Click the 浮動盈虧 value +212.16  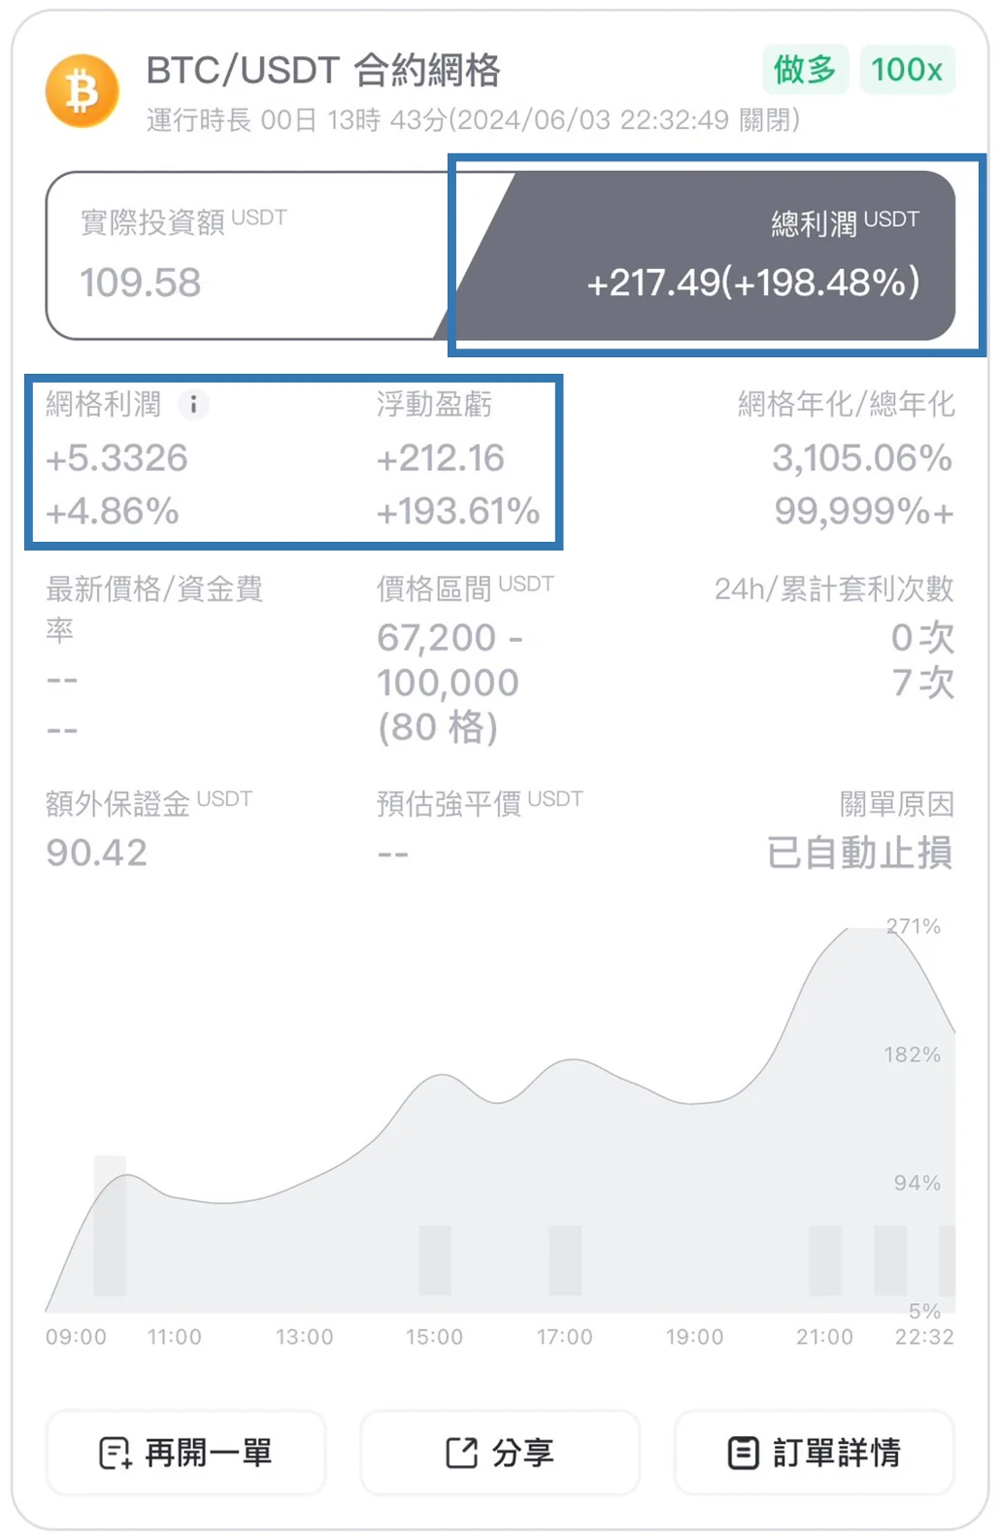(441, 458)
